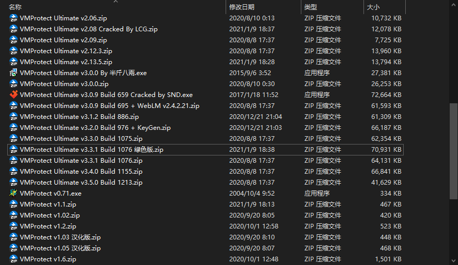Screen dimensions: 458x265
Task: Click the vertical scrollbar thumb
Action: click(453, 151)
